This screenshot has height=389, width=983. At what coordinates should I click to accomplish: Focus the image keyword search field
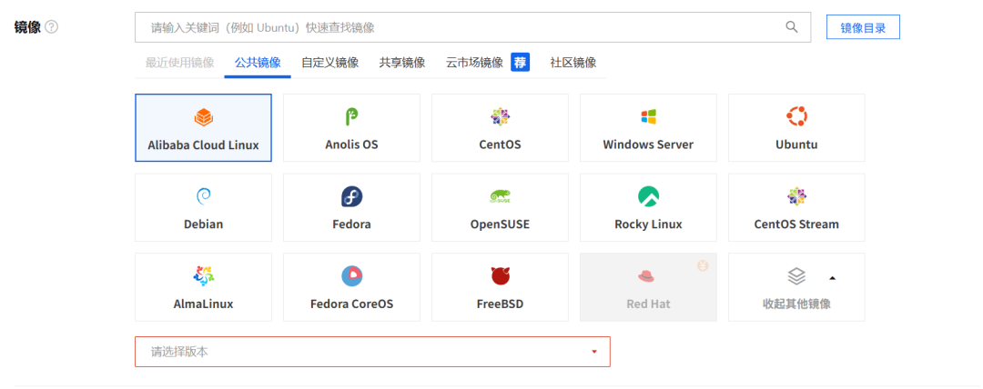[455, 27]
